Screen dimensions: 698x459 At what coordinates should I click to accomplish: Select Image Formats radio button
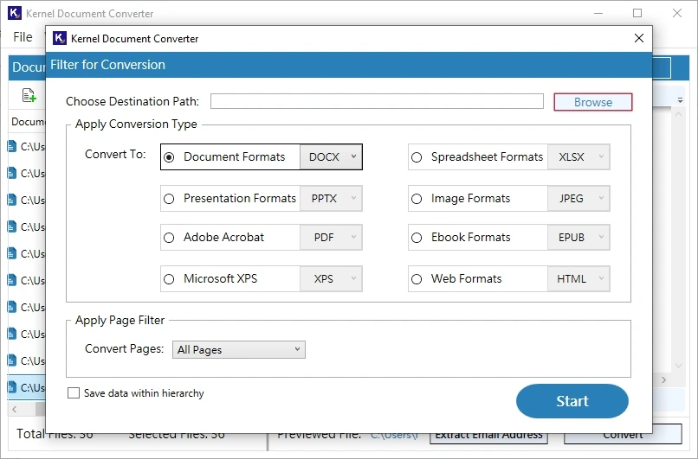tap(417, 199)
